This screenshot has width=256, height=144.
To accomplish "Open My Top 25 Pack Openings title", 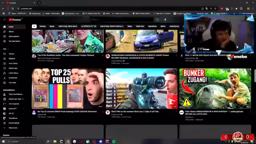I will tap(67, 112).
